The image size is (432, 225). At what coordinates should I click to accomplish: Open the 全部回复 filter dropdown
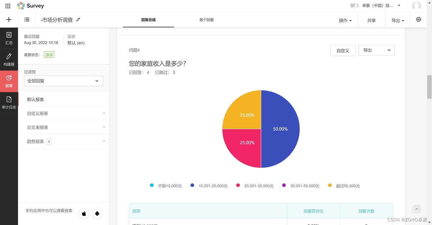point(64,81)
